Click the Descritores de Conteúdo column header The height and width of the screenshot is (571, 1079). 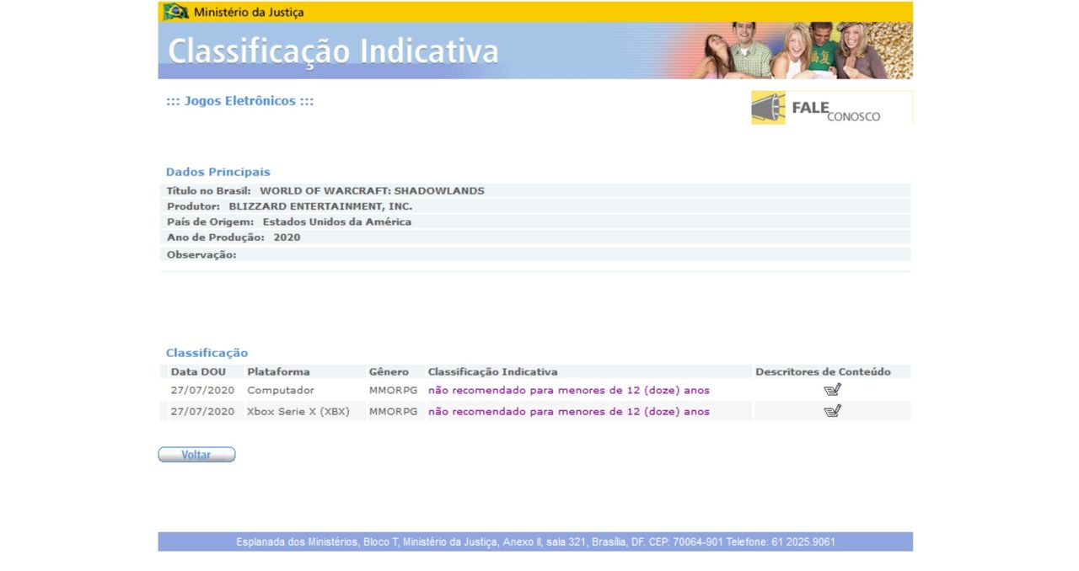(x=823, y=371)
